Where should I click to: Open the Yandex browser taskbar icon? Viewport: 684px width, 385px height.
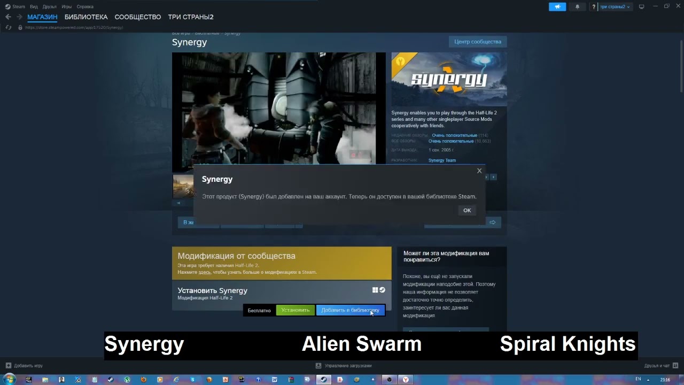(406, 380)
